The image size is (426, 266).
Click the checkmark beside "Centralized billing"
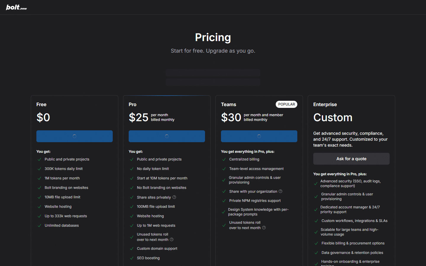pyautogui.click(x=224, y=159)
